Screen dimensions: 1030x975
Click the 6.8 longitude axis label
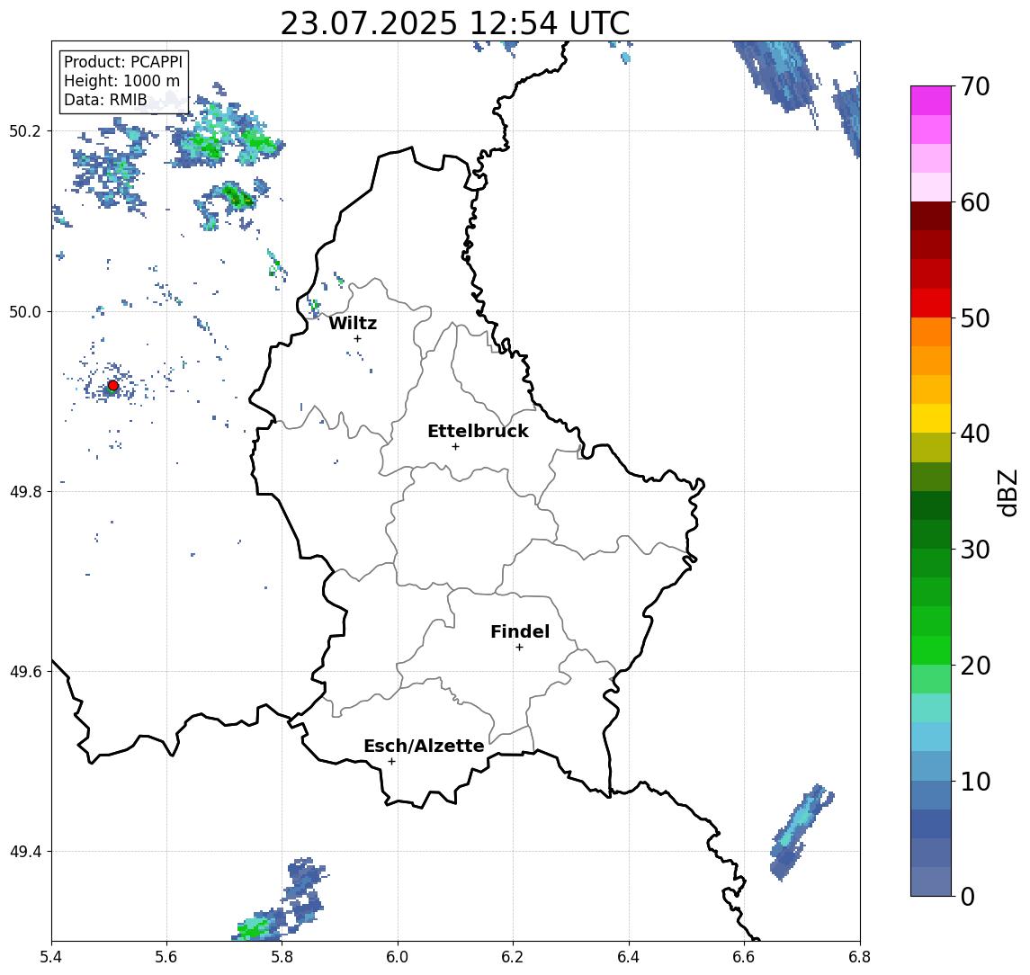click(x=860, y=957)
